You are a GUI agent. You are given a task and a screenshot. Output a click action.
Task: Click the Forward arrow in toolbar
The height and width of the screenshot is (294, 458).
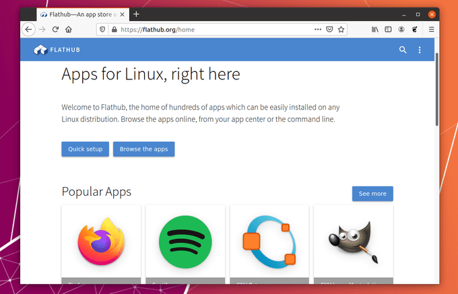point(42,30)
